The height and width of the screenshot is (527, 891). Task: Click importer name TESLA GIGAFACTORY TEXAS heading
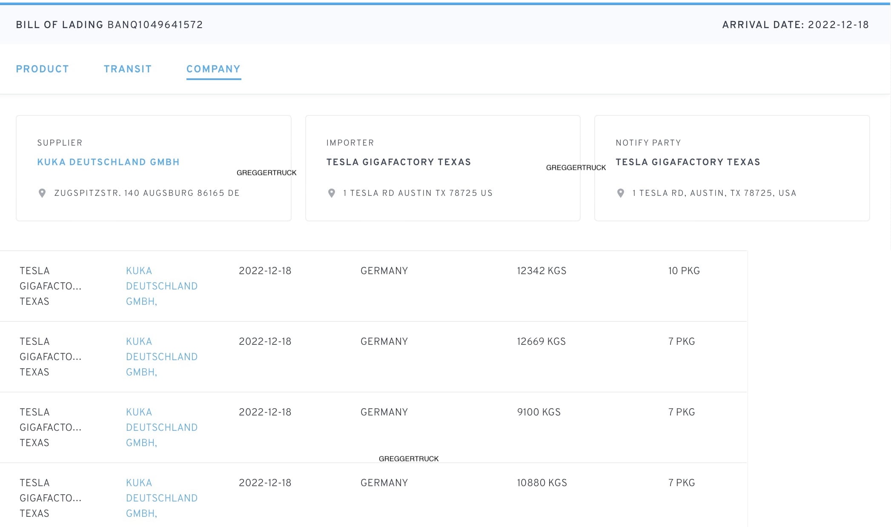[x=398, y=162]
